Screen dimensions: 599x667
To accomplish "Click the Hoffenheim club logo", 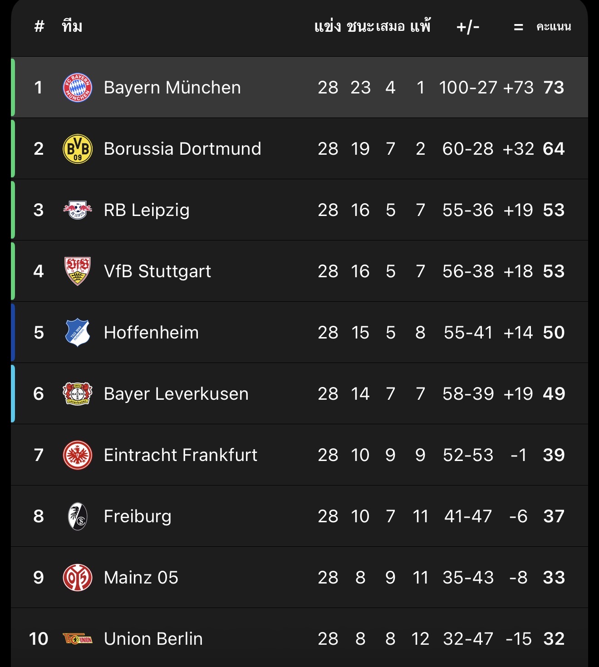I will (x=77, y=333).
